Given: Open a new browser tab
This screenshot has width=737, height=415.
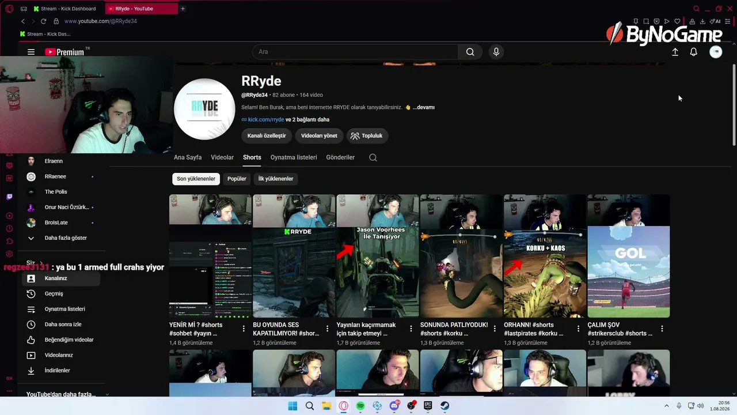Looking at the screenshot, I should pyautogui.click(x=183, y=9).
